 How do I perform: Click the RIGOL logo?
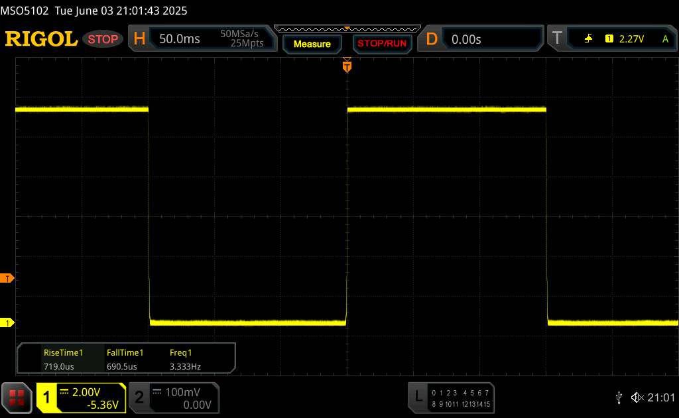pyautogui.click(x=41, y=39)
